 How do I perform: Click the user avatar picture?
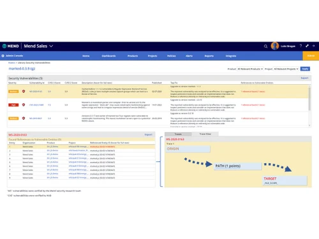pyautogui.click(x=275, y=46)
